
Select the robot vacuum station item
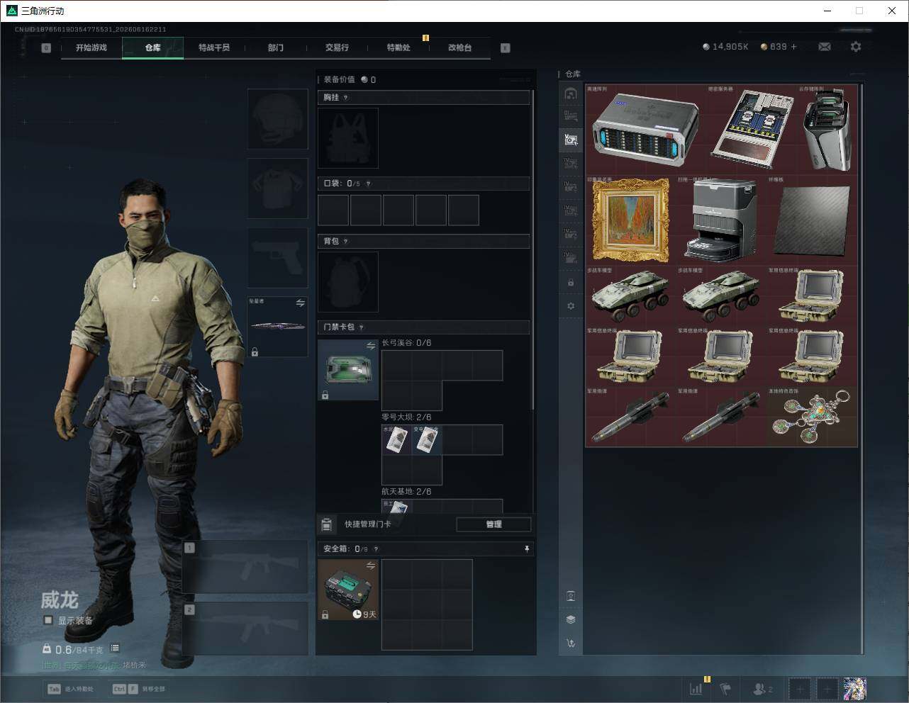(x=721, y=220)
